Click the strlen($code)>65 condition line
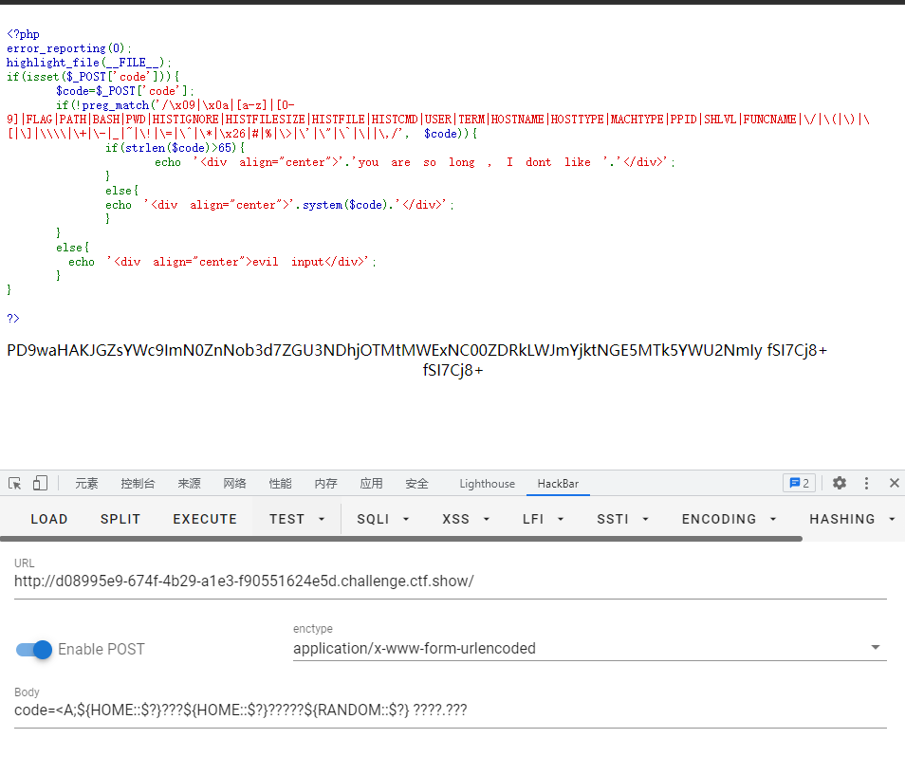 [175, 148]
